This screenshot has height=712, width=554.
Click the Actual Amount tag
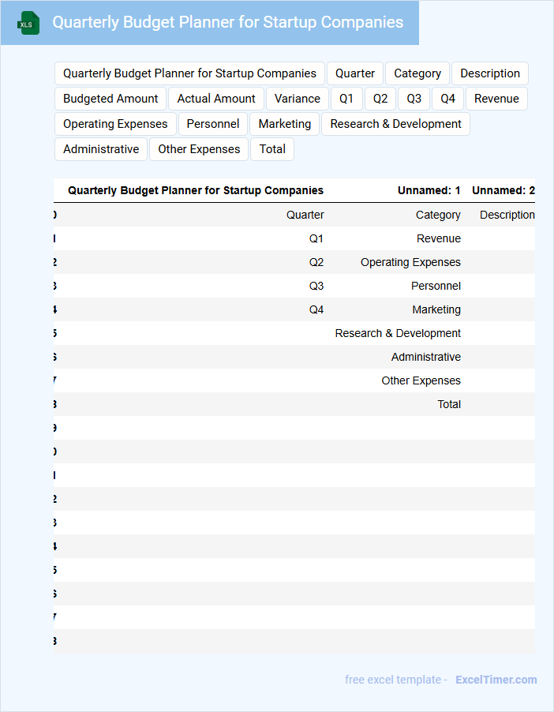[216, 99]
